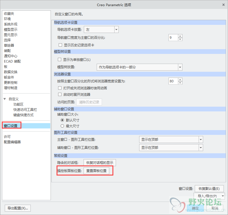This screenshot has height=215, width=228.
Task: Open 更新控制 settings
Action: [x=10, y=83]
